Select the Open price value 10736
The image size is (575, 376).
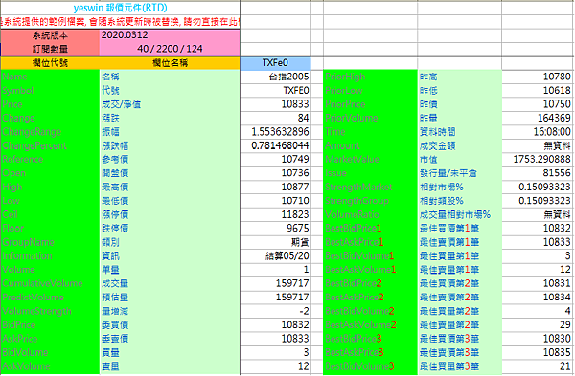(276, 173)
